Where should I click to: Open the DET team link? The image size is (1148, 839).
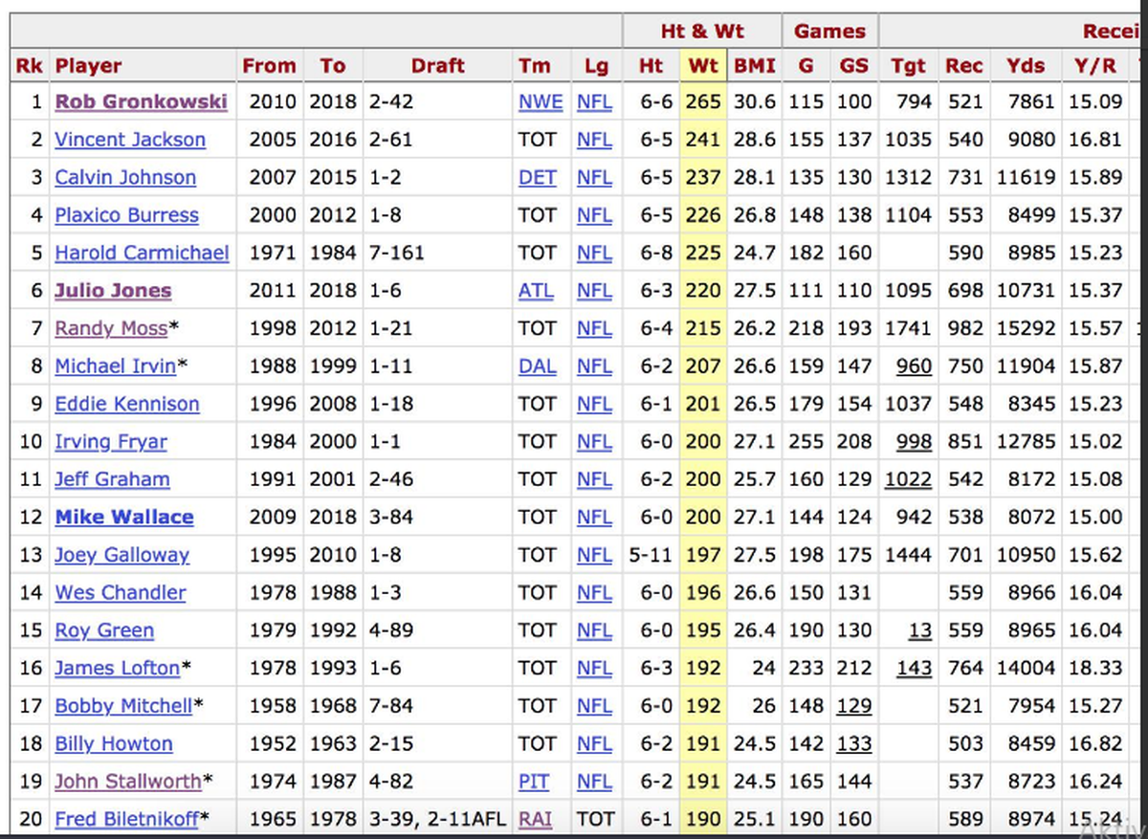537,177
